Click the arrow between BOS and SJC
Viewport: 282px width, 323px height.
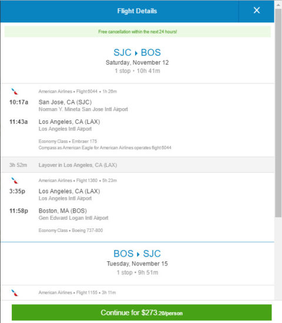(138, 254)
